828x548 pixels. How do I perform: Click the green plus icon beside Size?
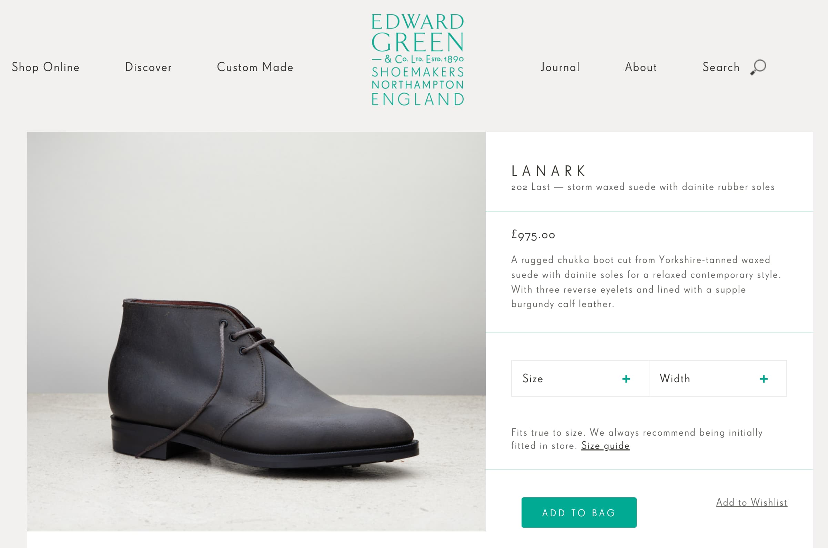click(x=626, y=379)
